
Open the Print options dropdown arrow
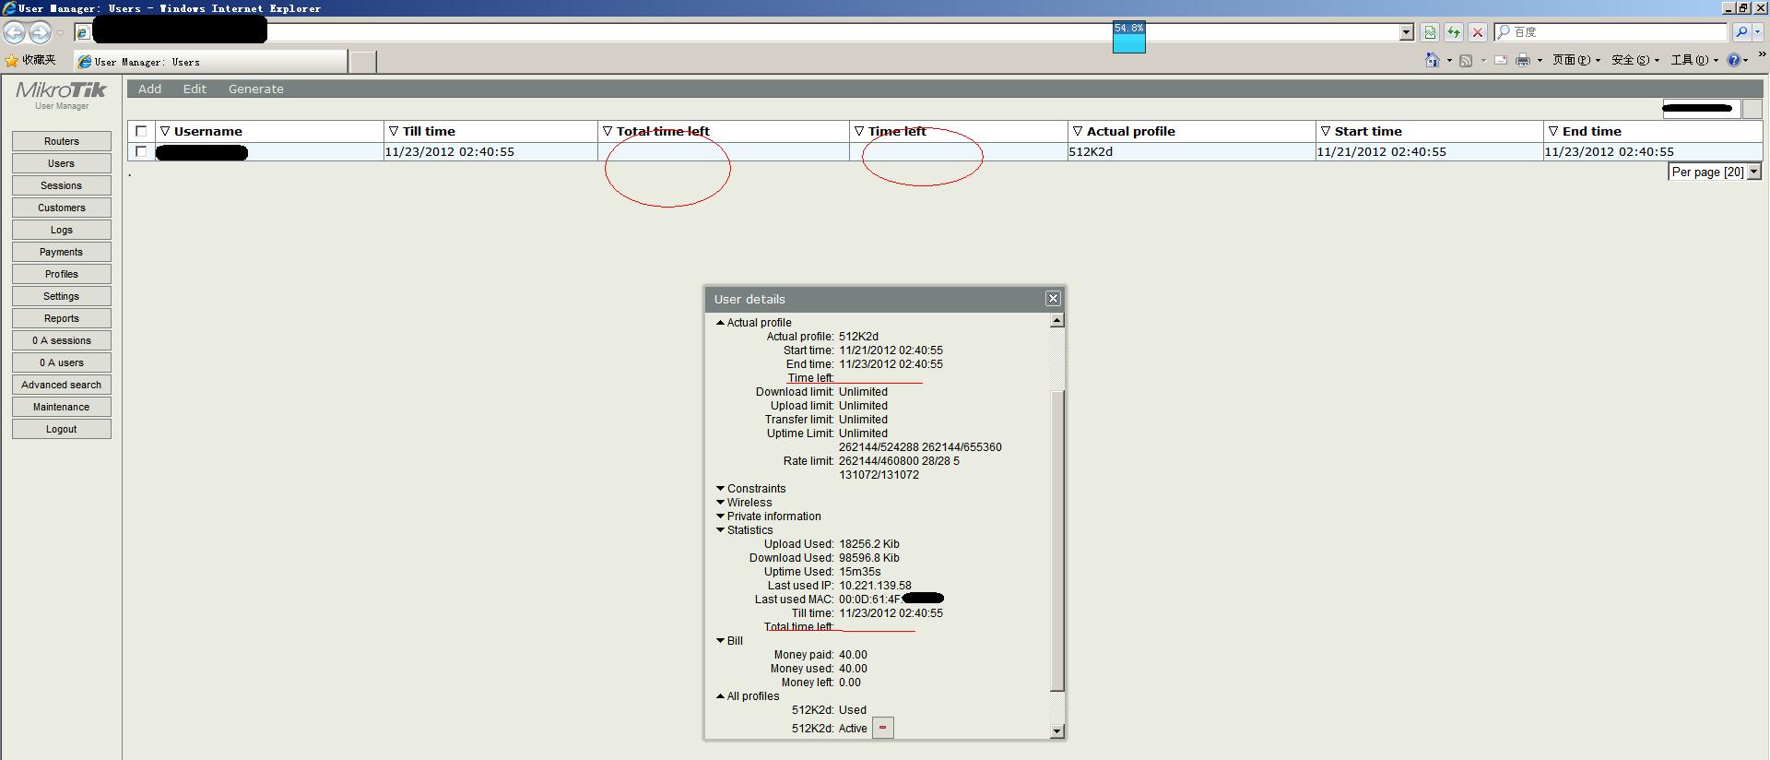pos(1540,61)
